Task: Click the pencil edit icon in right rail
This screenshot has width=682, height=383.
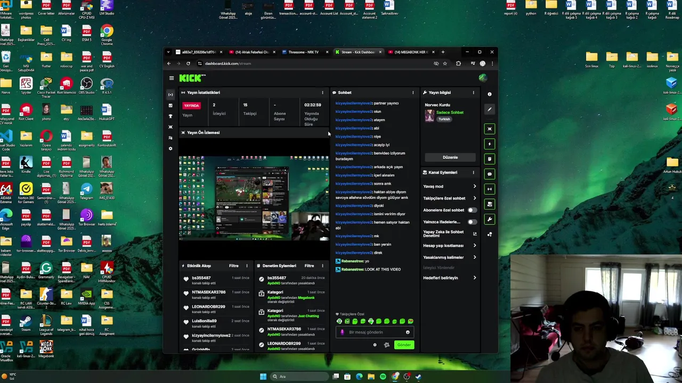Action: [489, 109]
